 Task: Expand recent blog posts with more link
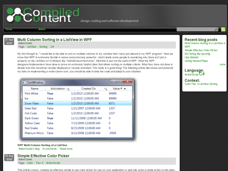click(222, 64)
